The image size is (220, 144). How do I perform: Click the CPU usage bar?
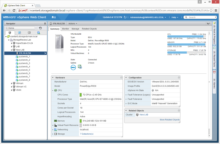(186, 36)
